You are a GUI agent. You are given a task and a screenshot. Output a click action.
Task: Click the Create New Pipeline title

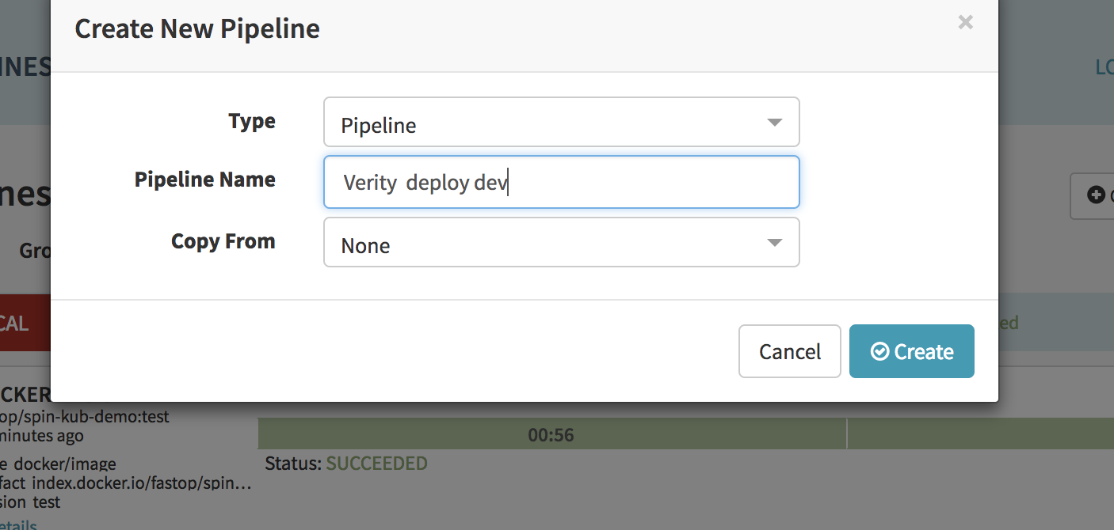coord(197,29)
